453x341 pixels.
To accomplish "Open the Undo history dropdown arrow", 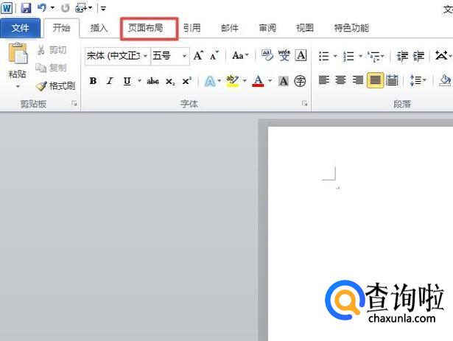I will pyautogui.click(x=52, y=8).
